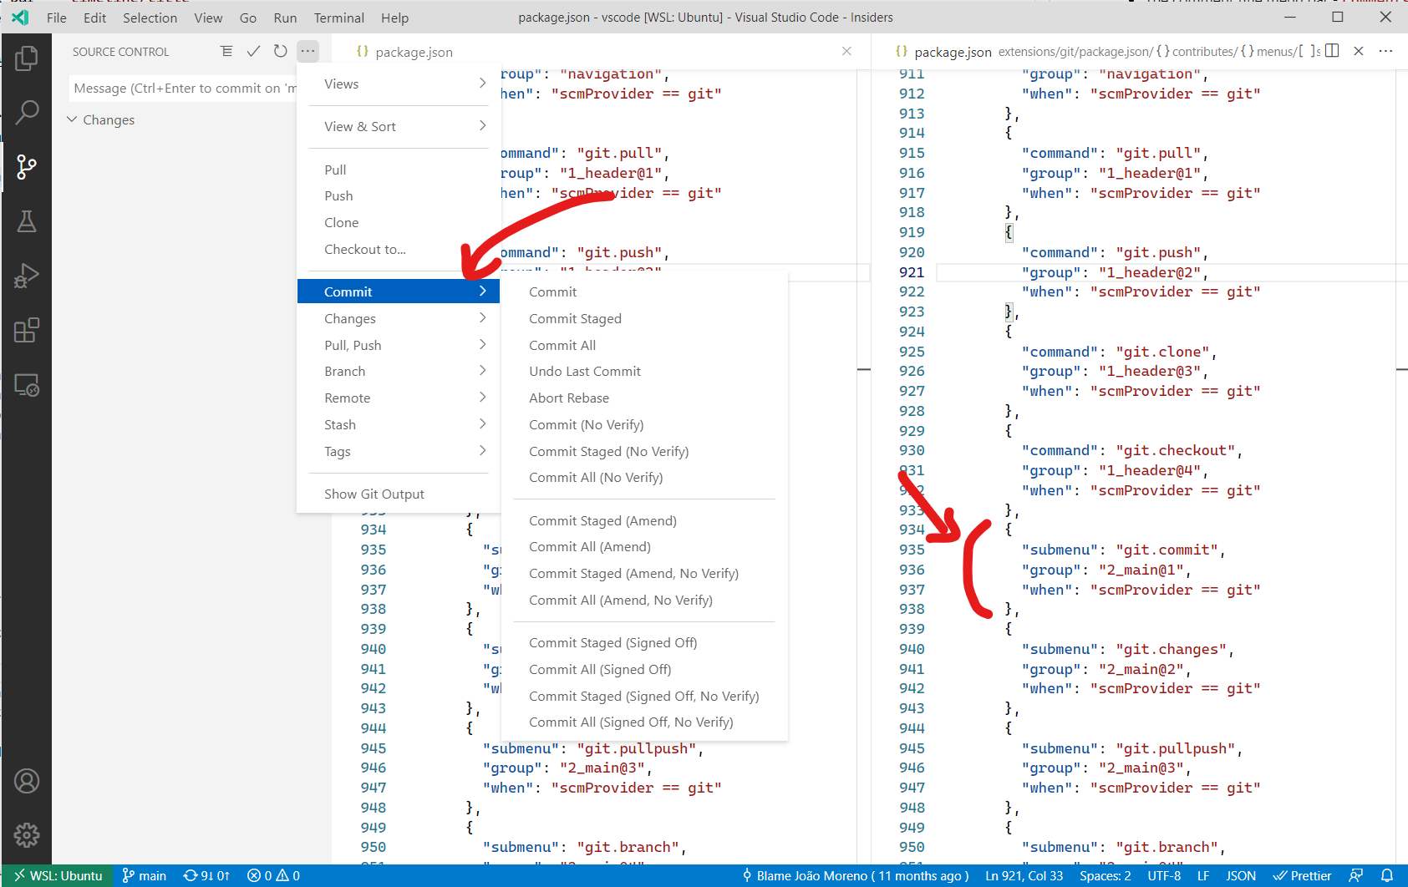Open the Accounts icon near the bottom
The image size is (1408, 887).
27,781
